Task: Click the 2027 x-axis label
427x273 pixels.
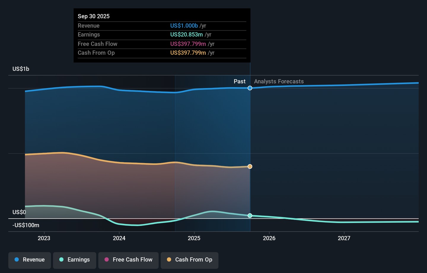Action: pos(344,238)
